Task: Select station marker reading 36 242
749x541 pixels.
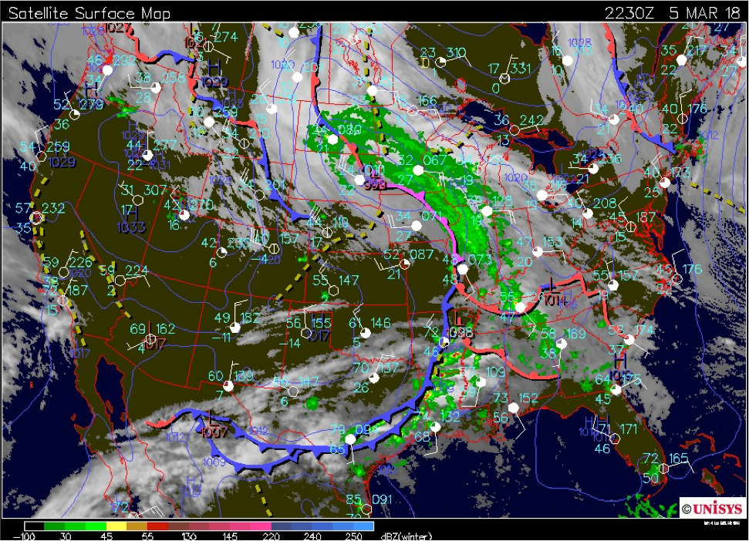Action: [515, 129]
